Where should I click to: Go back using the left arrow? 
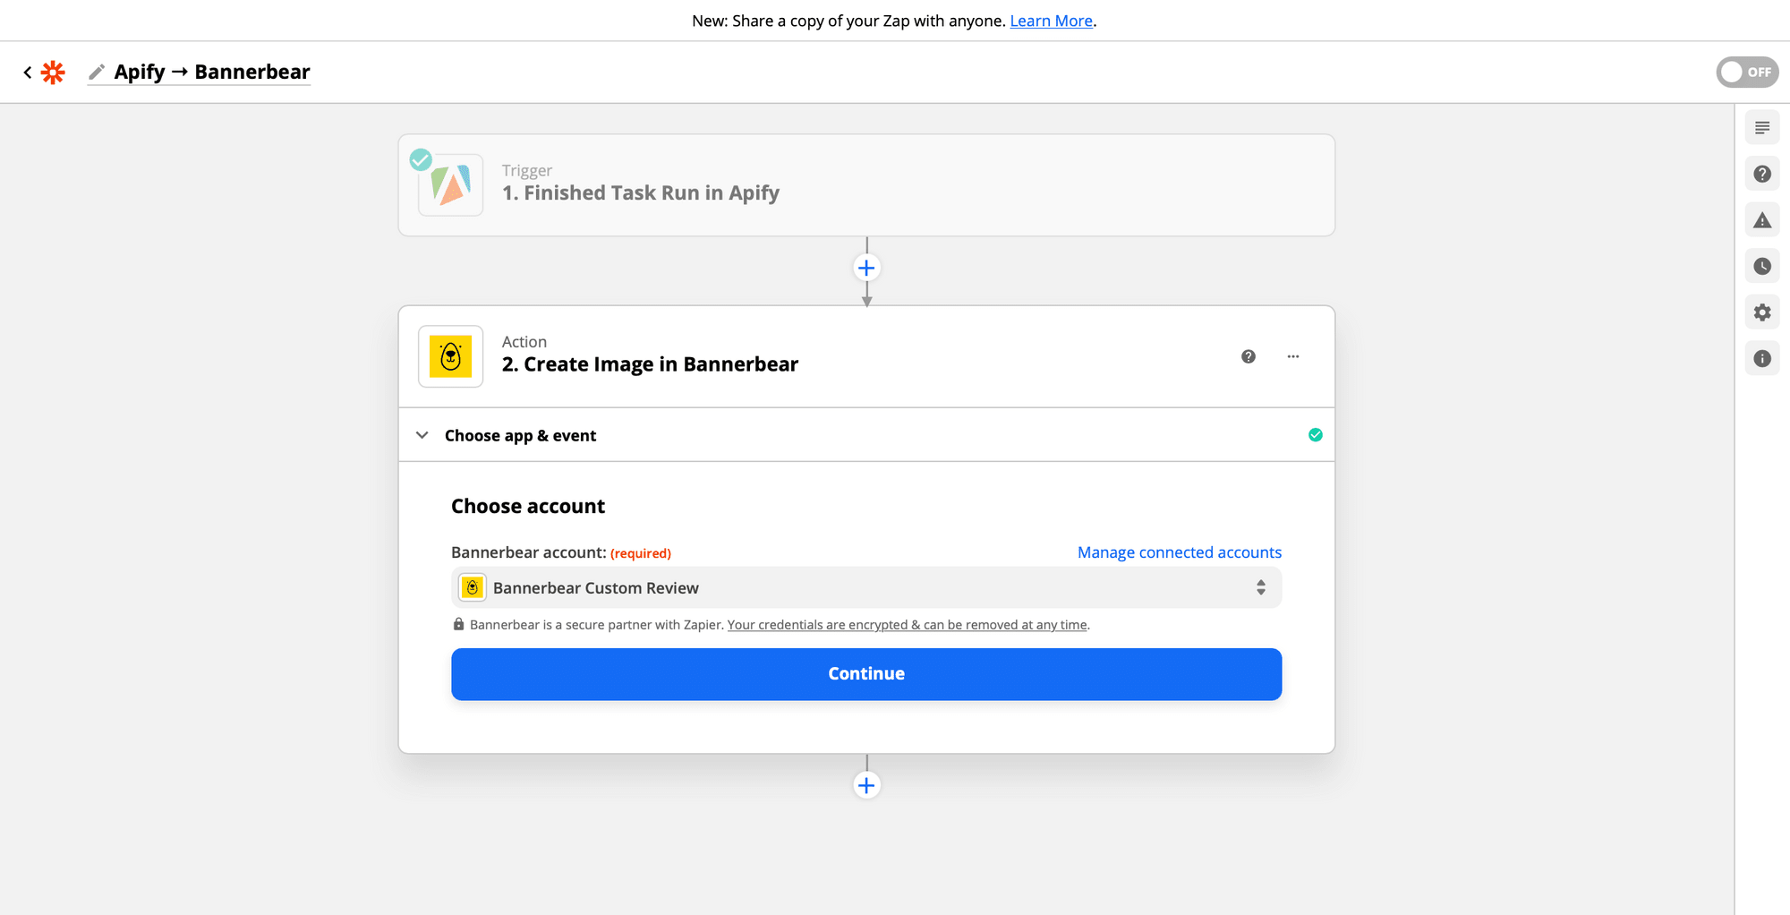point(28,72)
